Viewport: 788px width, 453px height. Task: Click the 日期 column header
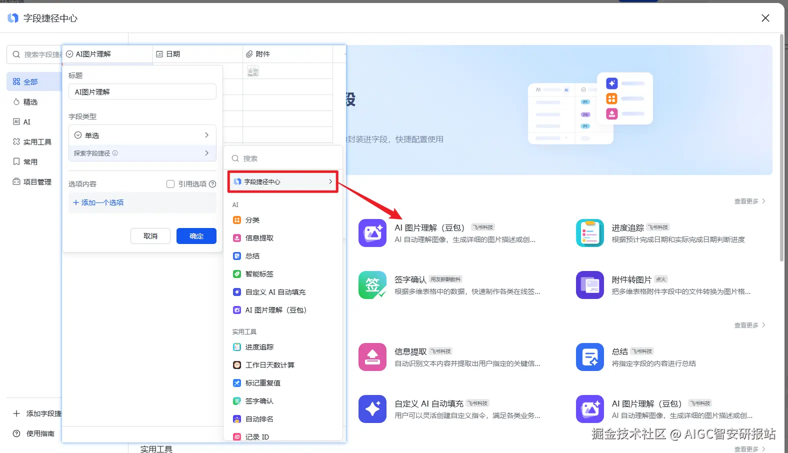coord(197,54)
